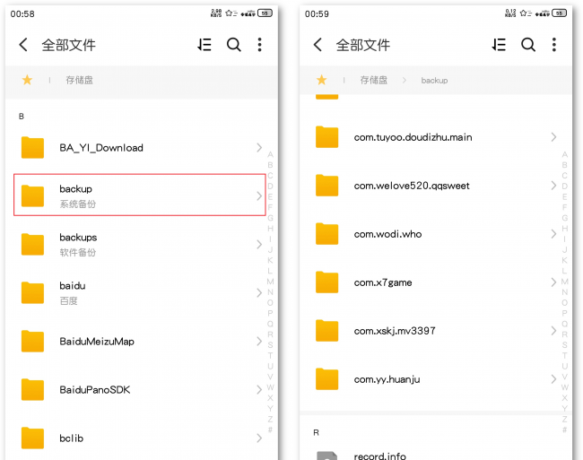
Task: Expand the com.tuyoo.doudizhu.main chevron
Action: pos(553,137)
